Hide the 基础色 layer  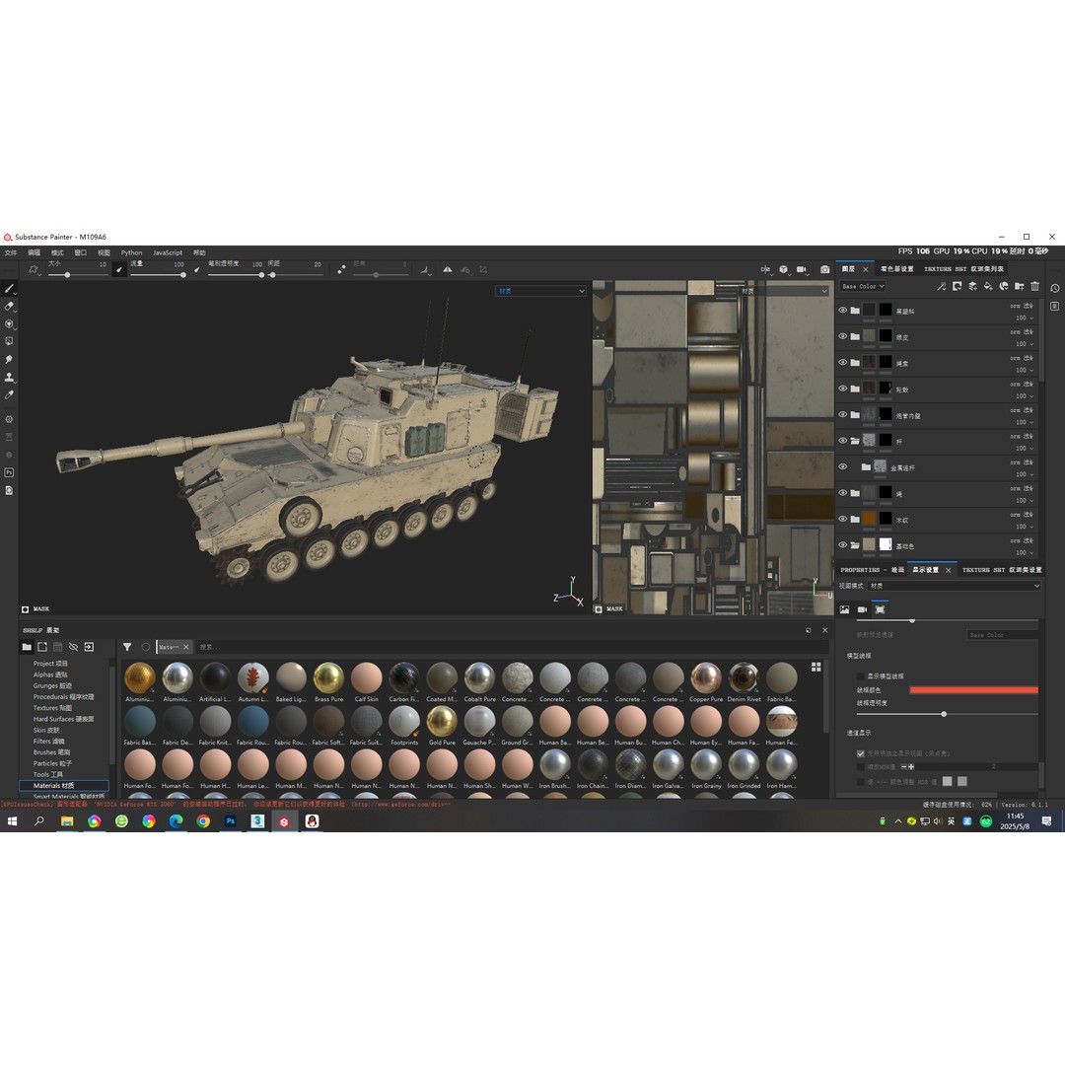(843, 544)
